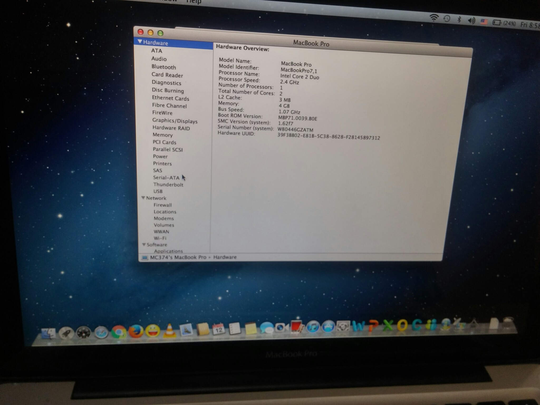Screen dimensions: 540x405
Task: Launch Excel X icon in Dock
Action: pos(388,325)
